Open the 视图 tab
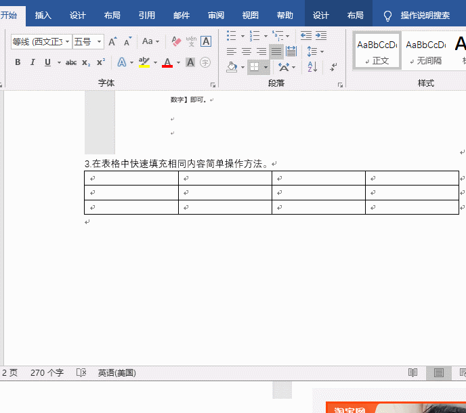The height and width of the screenshot is (413, 466). (250, 16)
